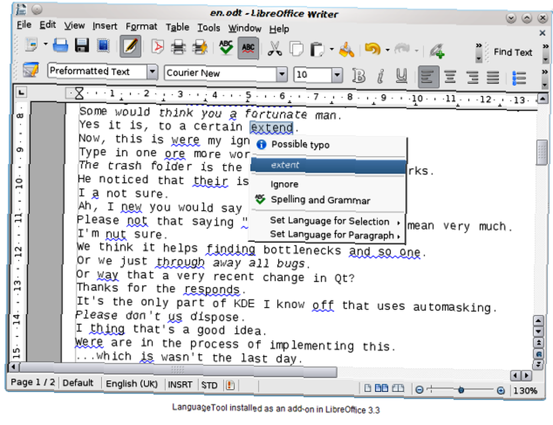Click the zoom in plus button
Viewport: 553px width, 425px height.
(x=500, y=390)
